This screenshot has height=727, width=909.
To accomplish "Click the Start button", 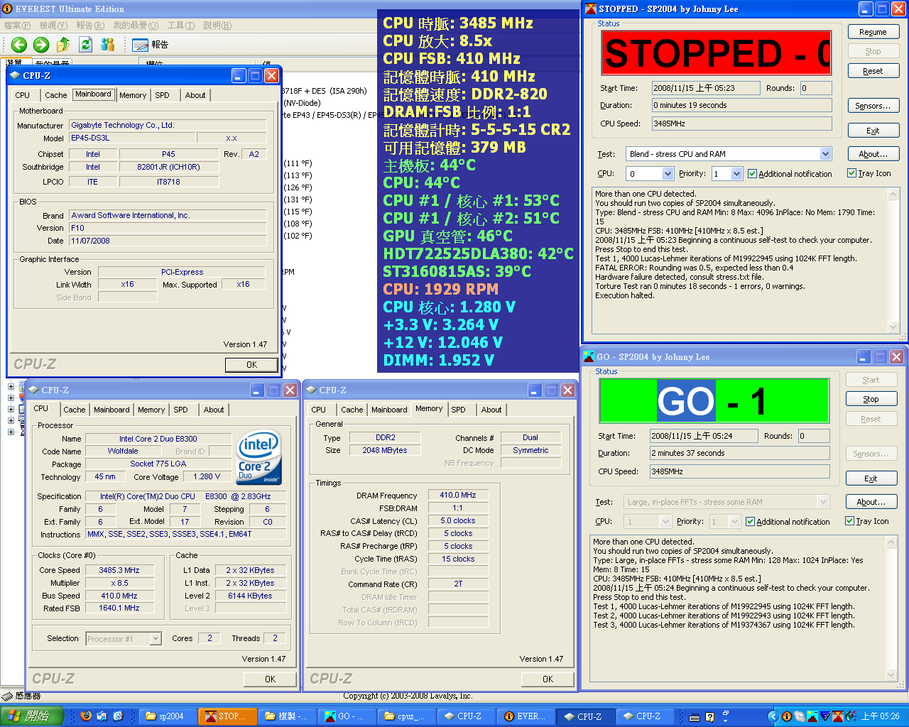I will [x=33, y=716].
